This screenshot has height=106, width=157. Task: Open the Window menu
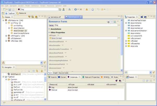click(x=59, y=6)
